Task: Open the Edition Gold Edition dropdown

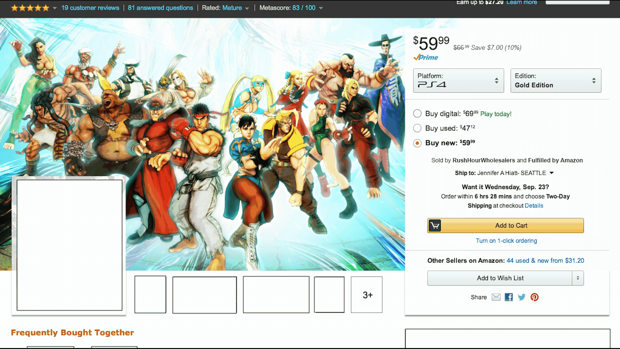Action: (555, 80)
